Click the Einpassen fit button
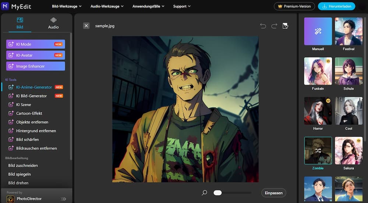 tap(273, 193)
